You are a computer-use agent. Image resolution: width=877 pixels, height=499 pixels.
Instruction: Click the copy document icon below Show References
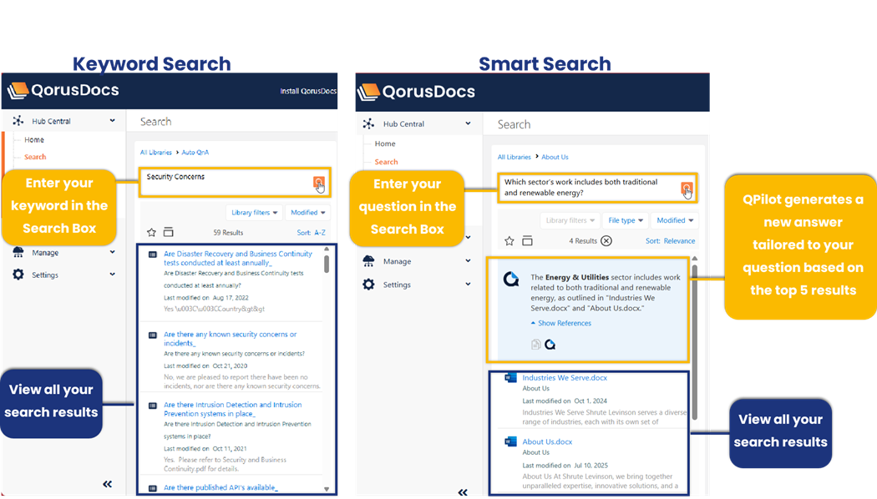(x=535, y=344)
